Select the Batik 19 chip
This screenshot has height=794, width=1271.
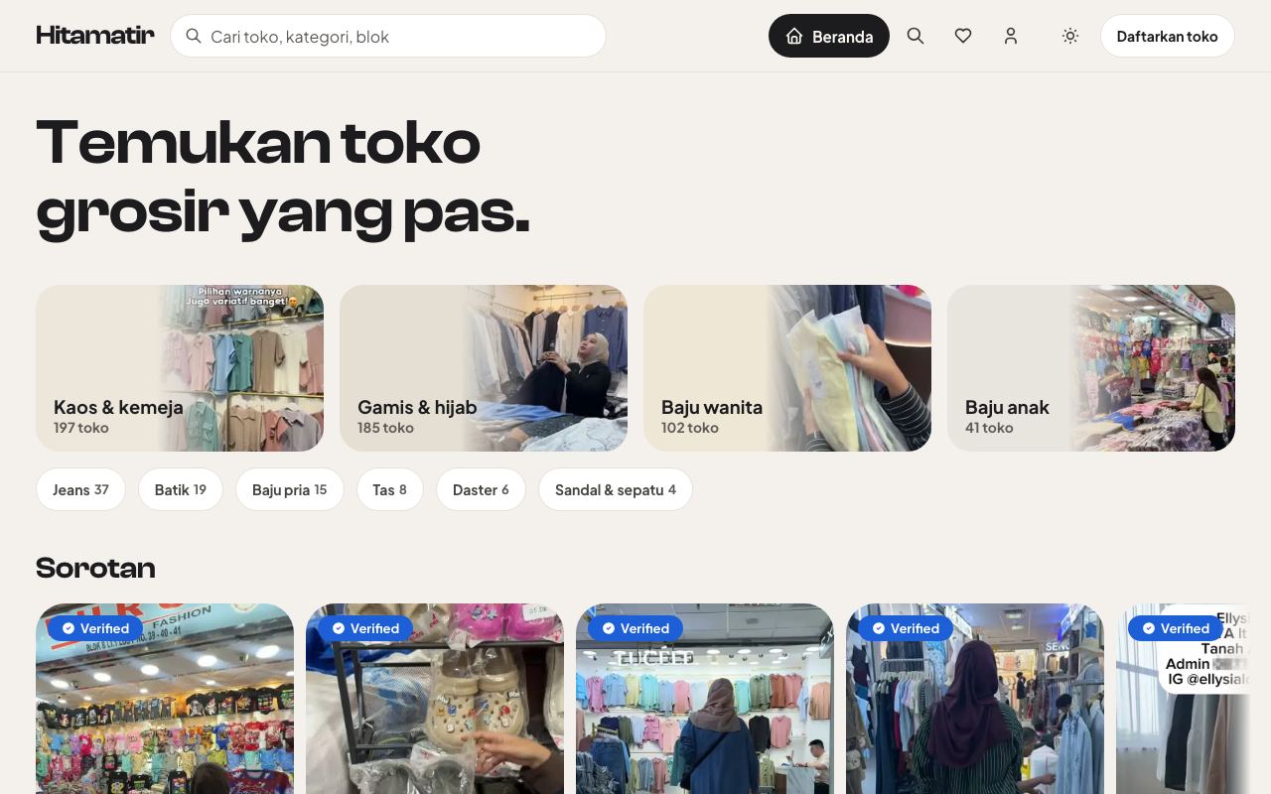(181, 489)
